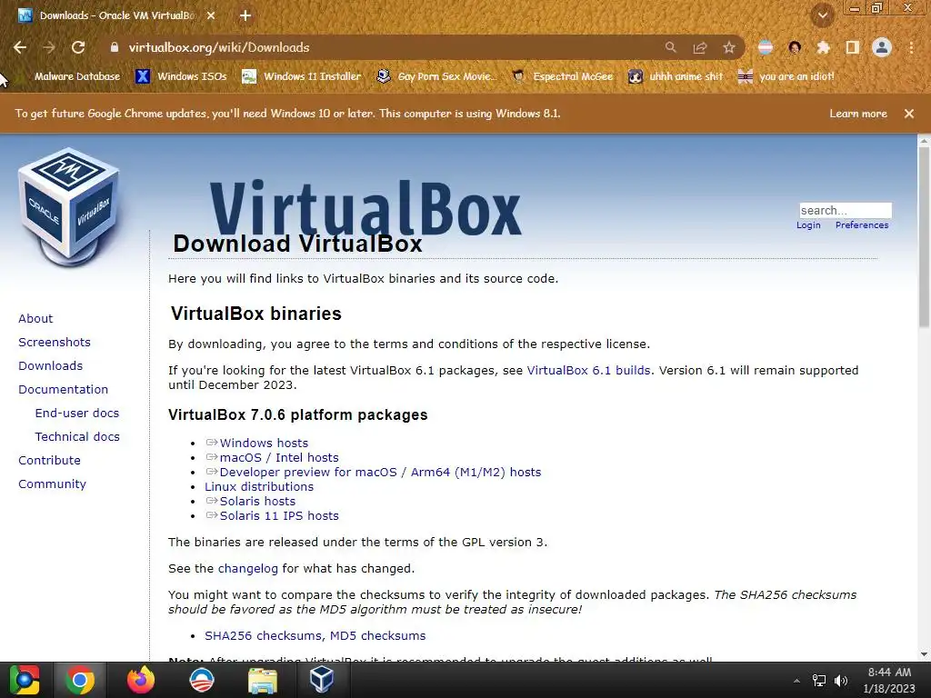Click the page vertical scrollbar thumb

924,237
